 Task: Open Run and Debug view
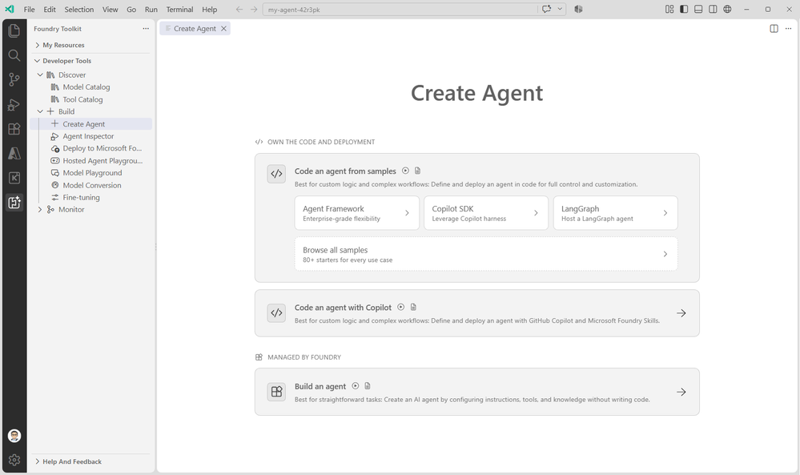click(x=14, y=105)
